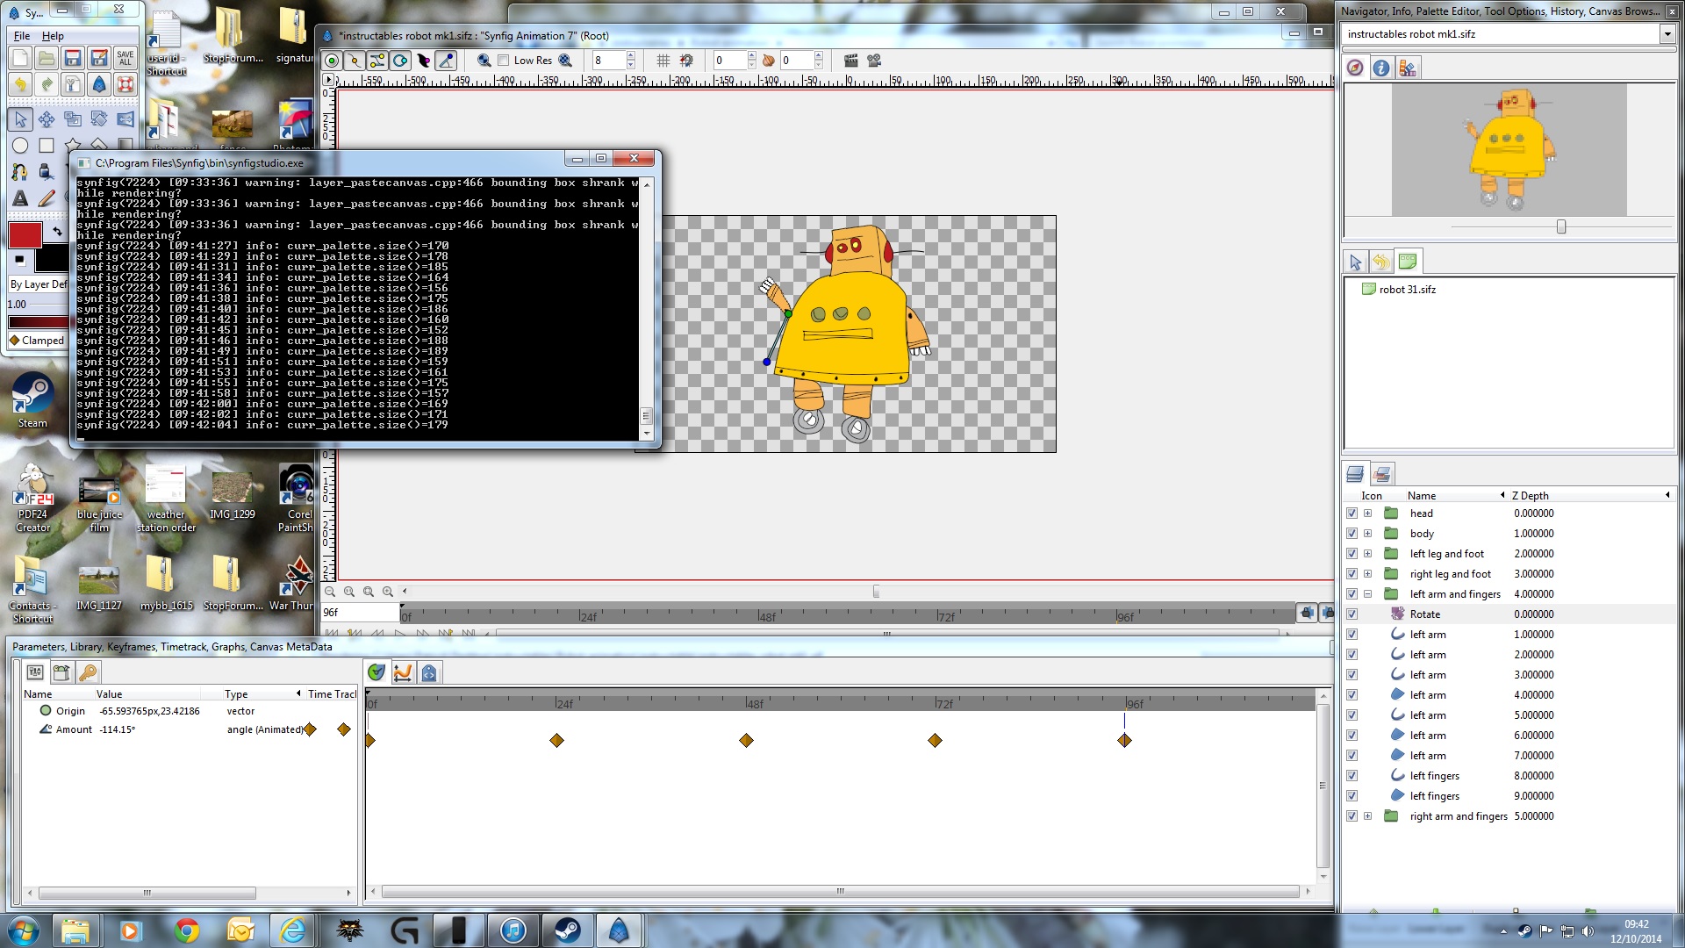Open the Help menu
Screen dimensions: 1685x948
click(x=53, y=36)
